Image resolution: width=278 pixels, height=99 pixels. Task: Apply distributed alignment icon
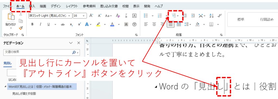pos(179,24)
